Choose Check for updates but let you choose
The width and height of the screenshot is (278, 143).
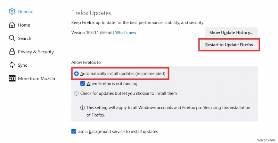pyautogui.click(x=76, y=93)
